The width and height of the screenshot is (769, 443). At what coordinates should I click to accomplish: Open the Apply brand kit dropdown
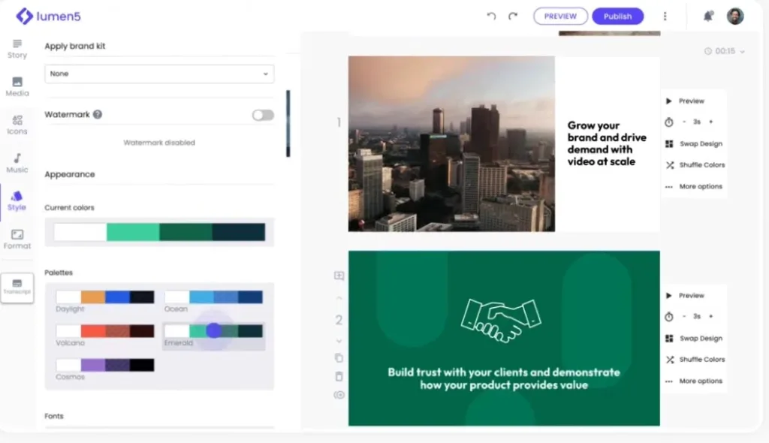point(159,74)
